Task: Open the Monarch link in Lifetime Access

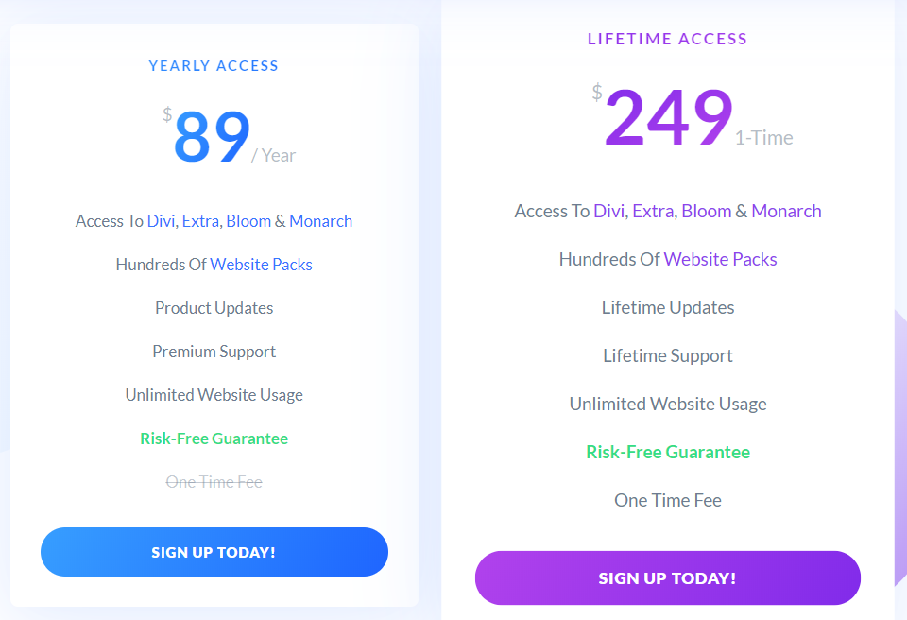Action: point(786,211)
